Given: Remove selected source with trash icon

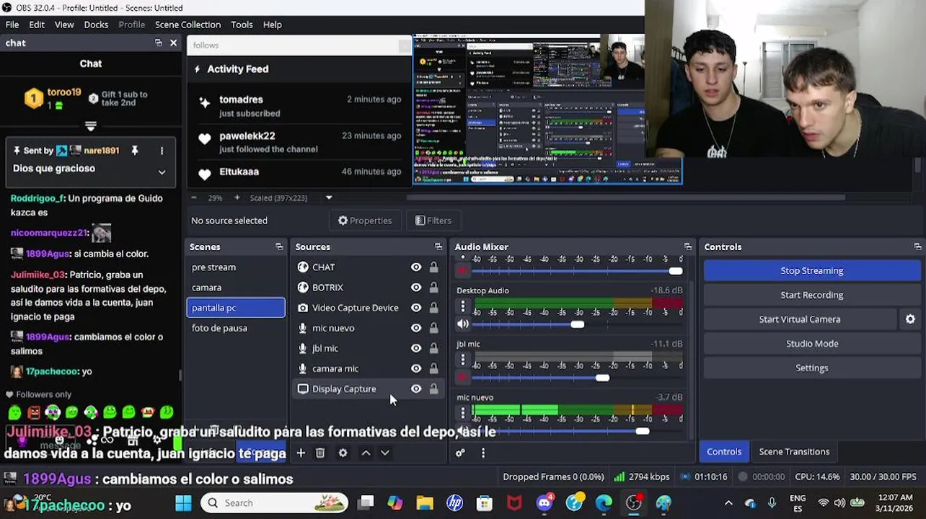Looking at the screenshot, I should pos(320,453).
